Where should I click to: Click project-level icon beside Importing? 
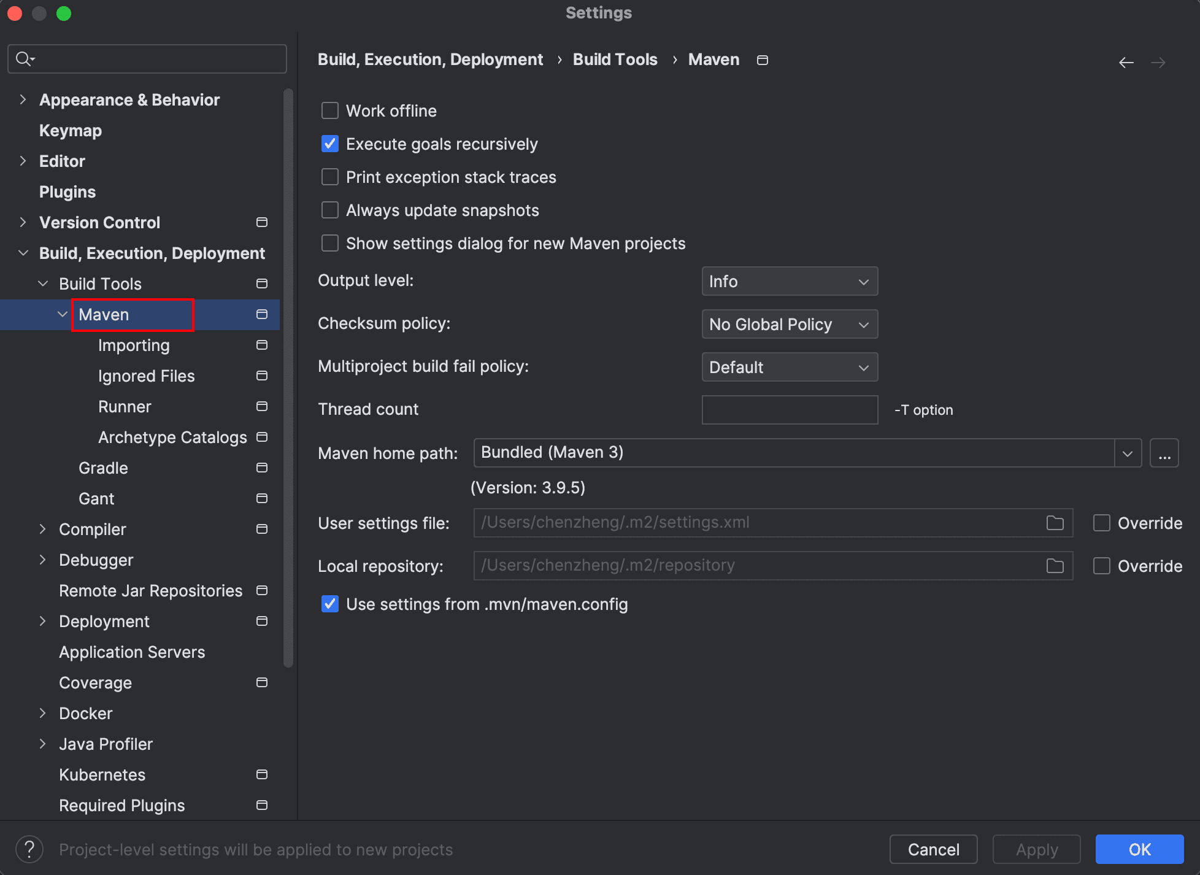point(262,345)
